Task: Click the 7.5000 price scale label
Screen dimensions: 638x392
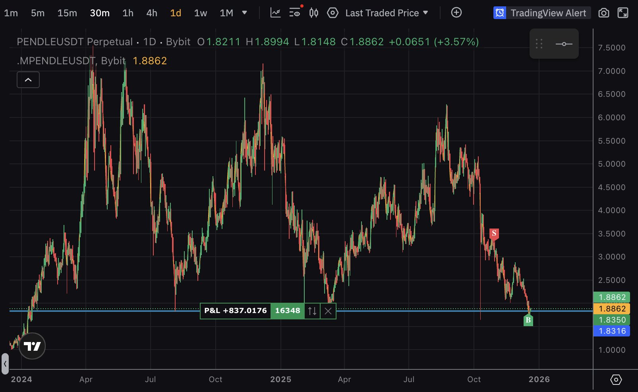Action: [612, 48]
